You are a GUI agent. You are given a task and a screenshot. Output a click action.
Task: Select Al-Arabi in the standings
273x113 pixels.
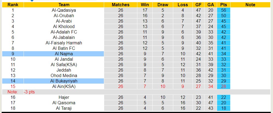pyautogui.click(x=64, y=21)
